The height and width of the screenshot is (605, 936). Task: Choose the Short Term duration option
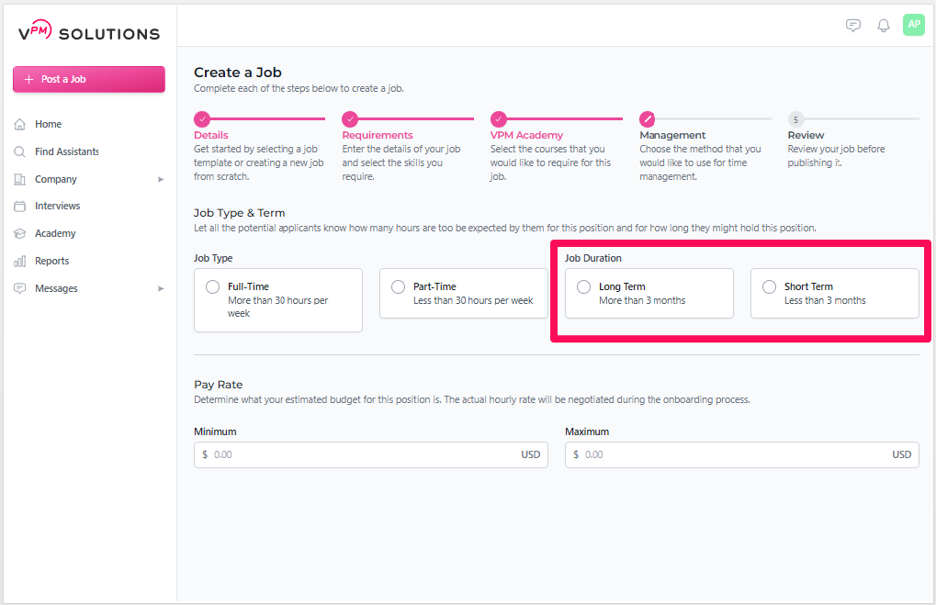pos(770,287)
